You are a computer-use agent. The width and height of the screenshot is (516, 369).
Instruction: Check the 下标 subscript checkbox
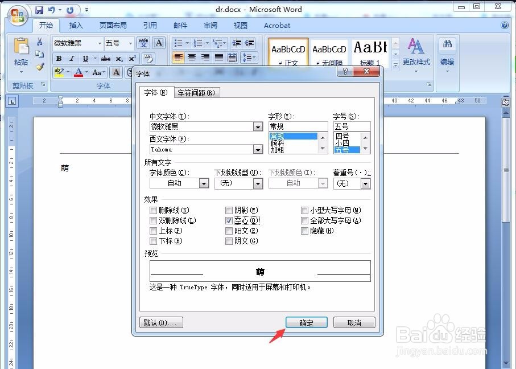click(153, 241)
